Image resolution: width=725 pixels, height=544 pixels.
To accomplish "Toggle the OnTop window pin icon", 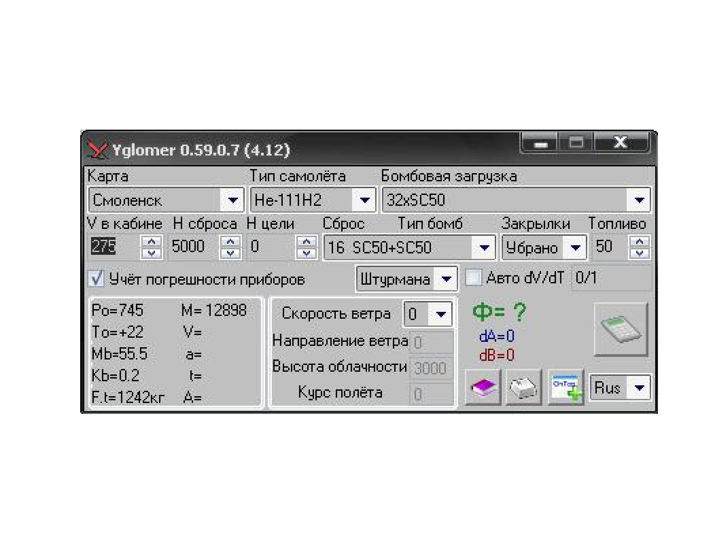I will pos(565,387).
